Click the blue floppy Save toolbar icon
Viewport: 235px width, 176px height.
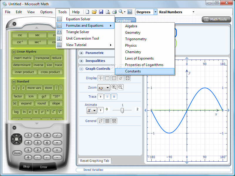click(x=101, y=12)
